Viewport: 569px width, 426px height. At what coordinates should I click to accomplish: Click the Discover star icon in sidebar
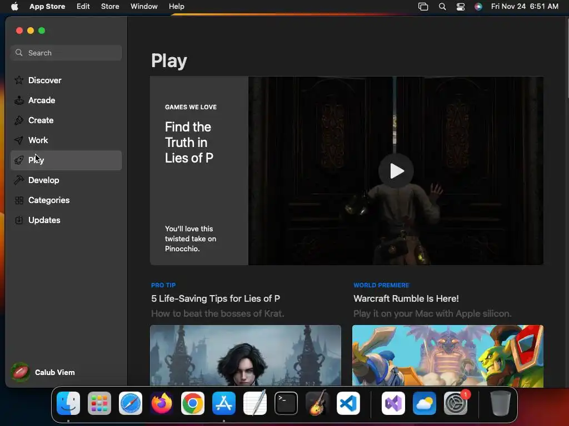19,80
